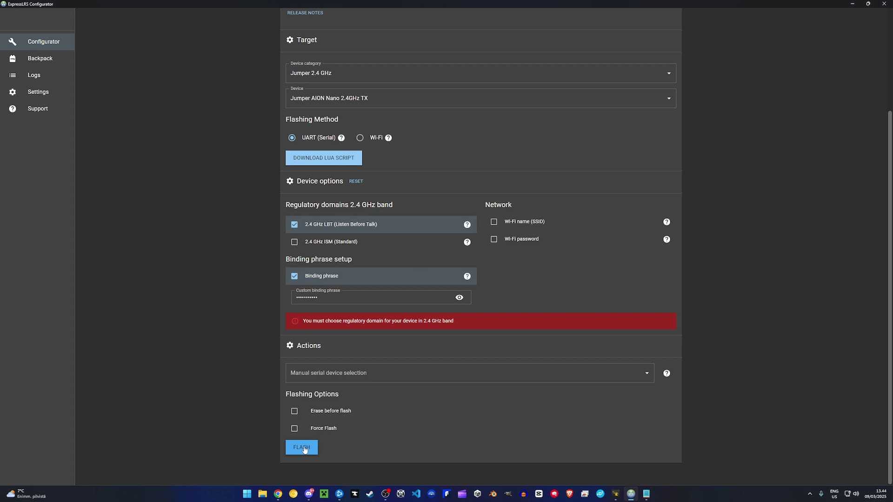
Task: Click the page vertical scrollbar
Action: (890, 297)
